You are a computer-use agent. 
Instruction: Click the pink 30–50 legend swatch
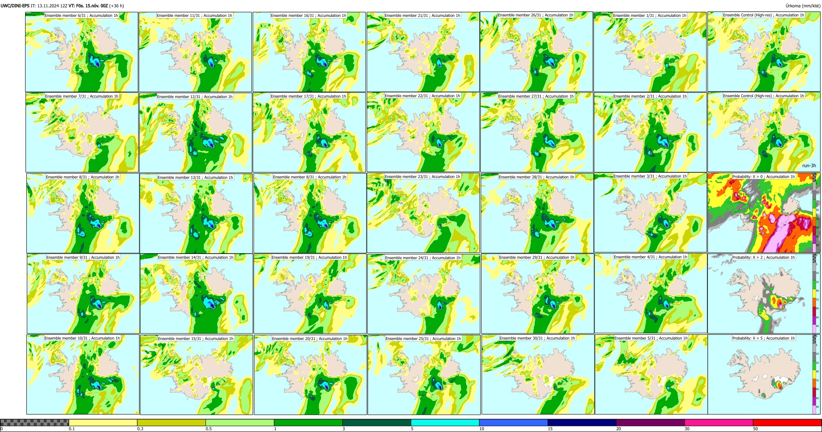point(719,422)
